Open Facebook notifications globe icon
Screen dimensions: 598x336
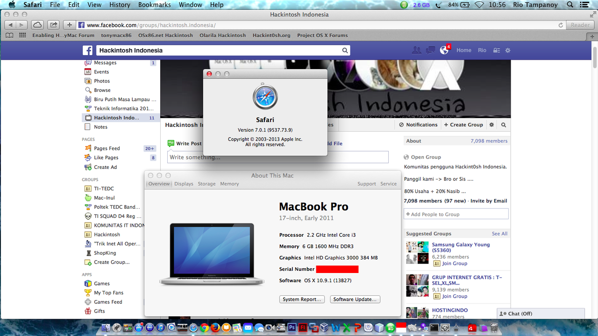point(444,50)
